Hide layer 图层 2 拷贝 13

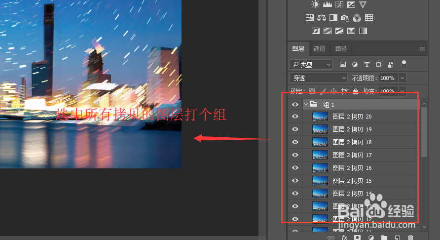pos(295,206)
